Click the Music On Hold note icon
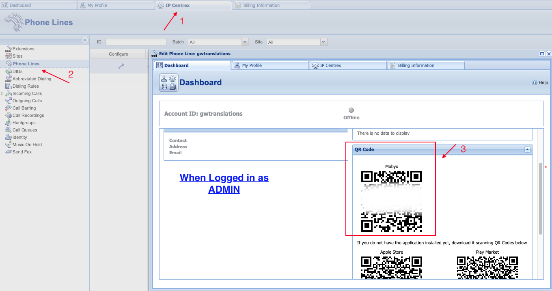Image resolution: width=552 pixels, height=291 pixels. [x=9, y=144]
